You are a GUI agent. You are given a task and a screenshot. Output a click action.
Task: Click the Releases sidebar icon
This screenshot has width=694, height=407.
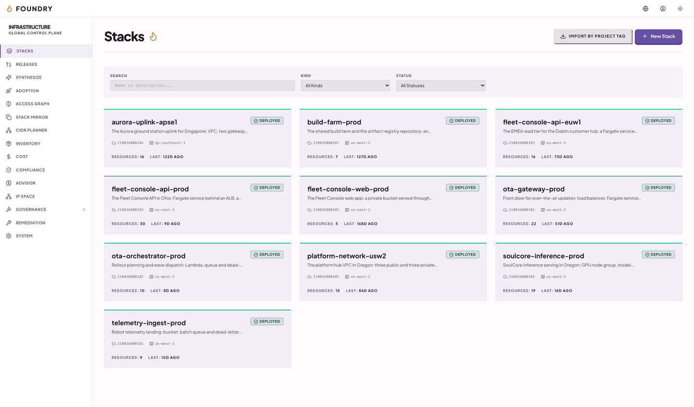point(9,64)
